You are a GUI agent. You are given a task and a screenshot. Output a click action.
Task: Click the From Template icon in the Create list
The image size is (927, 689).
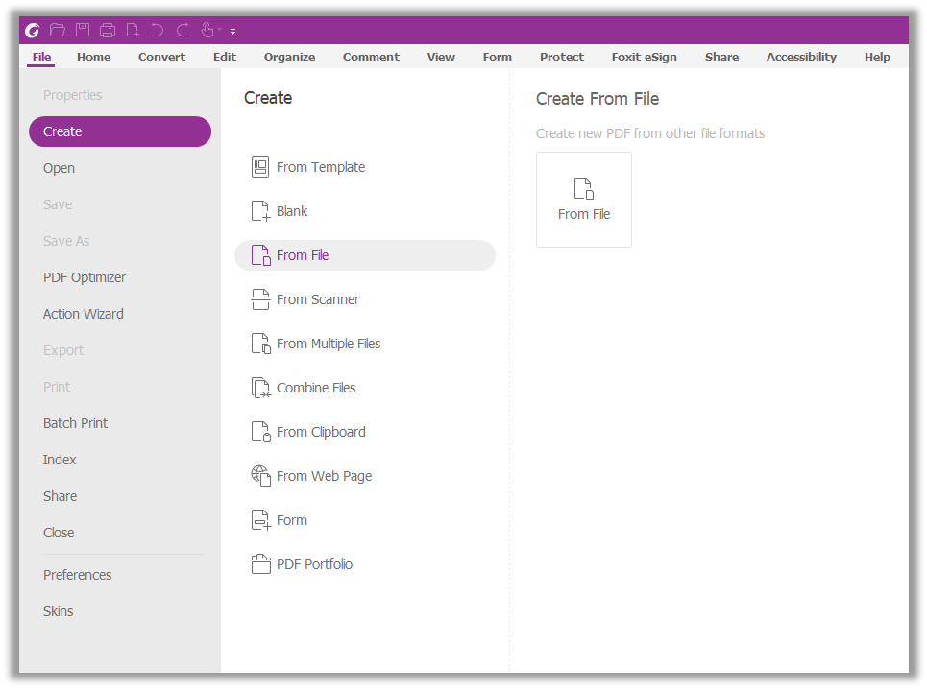260,167
